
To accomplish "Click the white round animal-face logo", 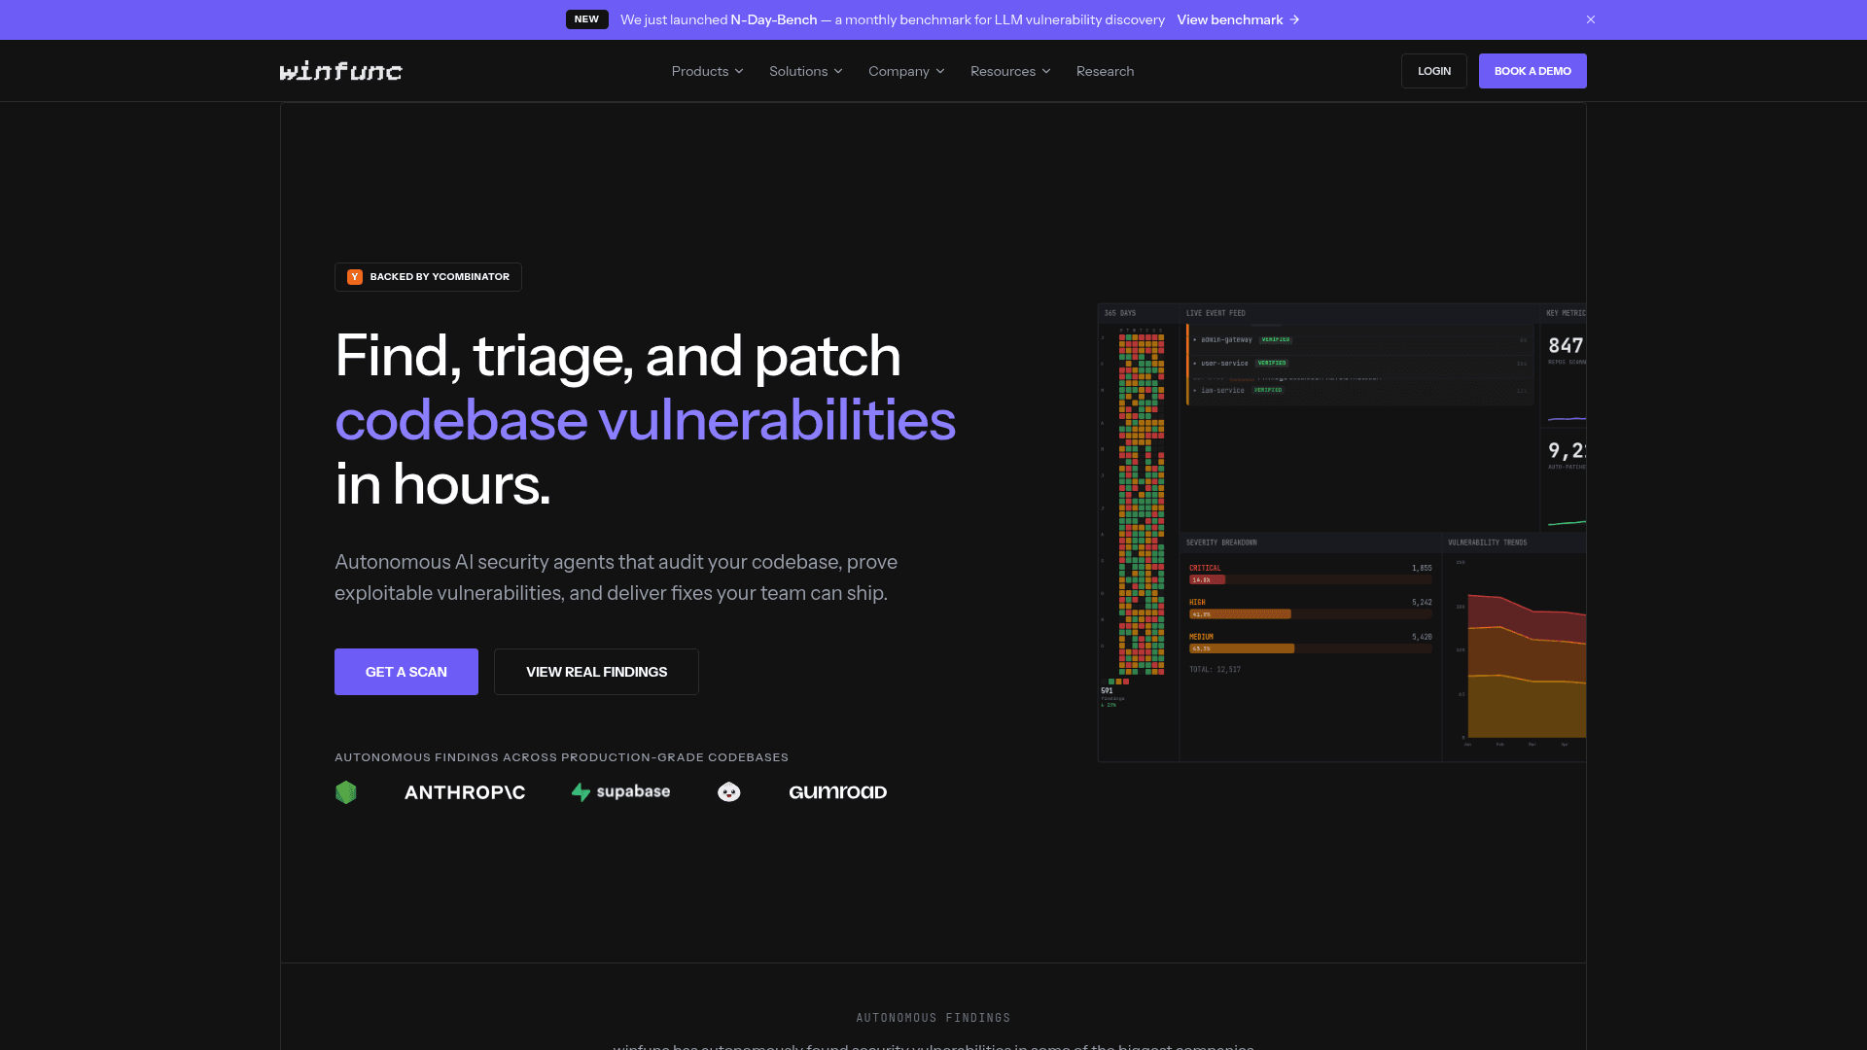I will pyautogui.click(x=729, y=792).
